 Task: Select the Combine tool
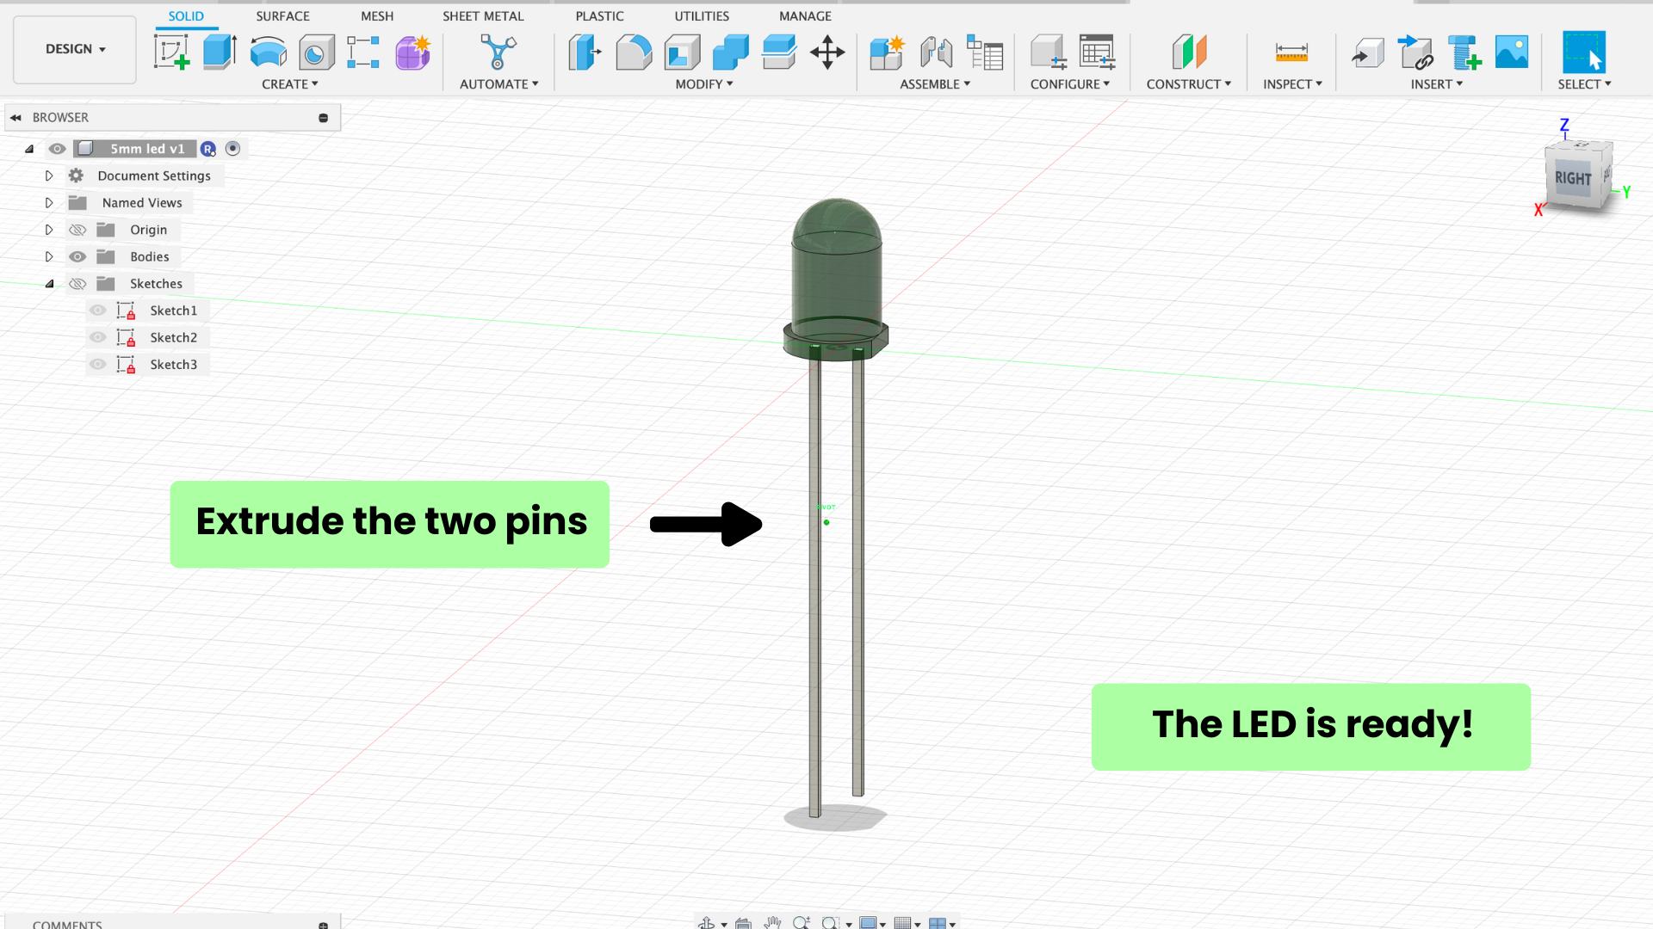(730, 52)
